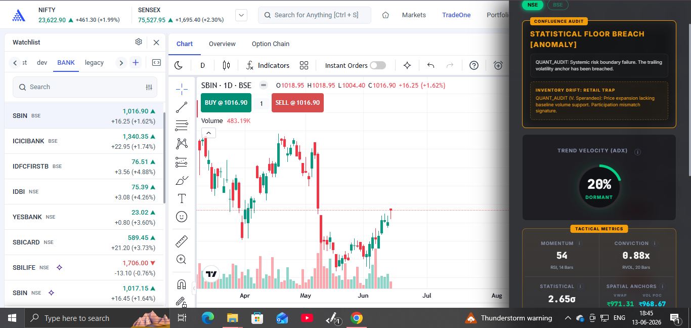Open the Markets menu
The width and height of the screenshot is (691, 328).
point(414,15)
